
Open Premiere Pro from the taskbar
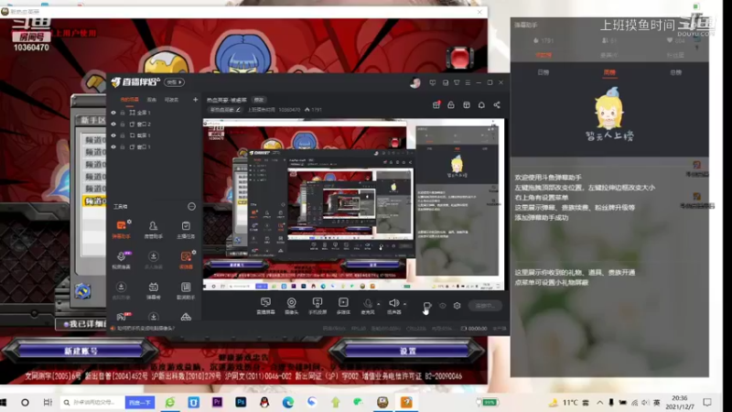217,402
